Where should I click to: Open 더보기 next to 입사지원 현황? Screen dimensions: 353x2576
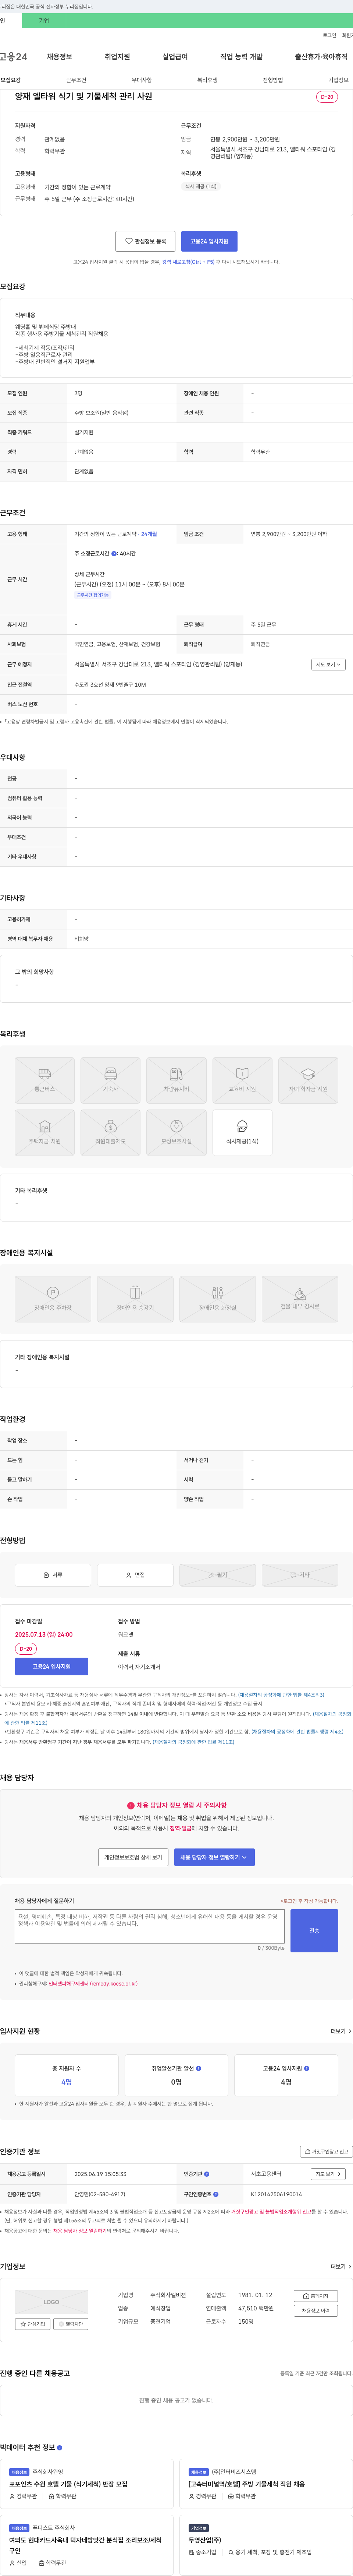340,2031
